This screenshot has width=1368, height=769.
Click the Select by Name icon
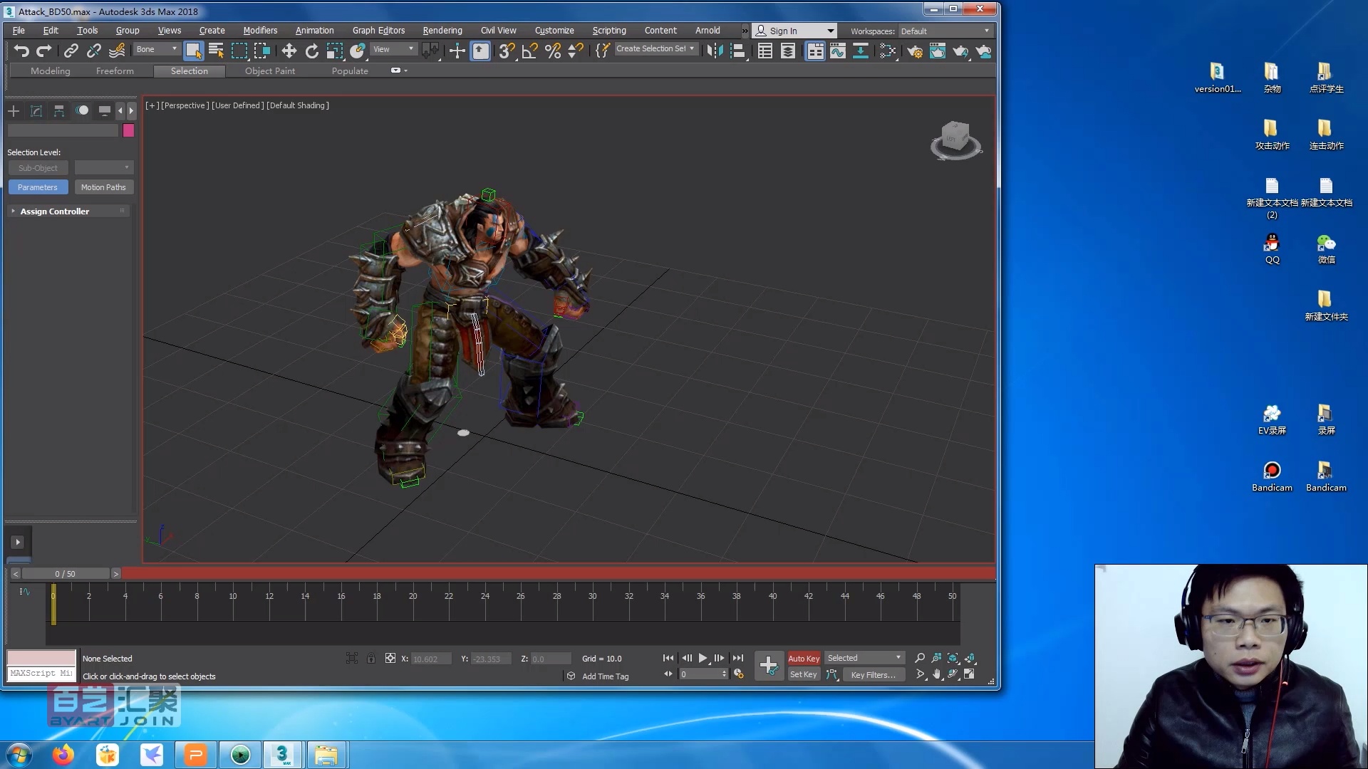pyautogui.click(x=216, y=51)
